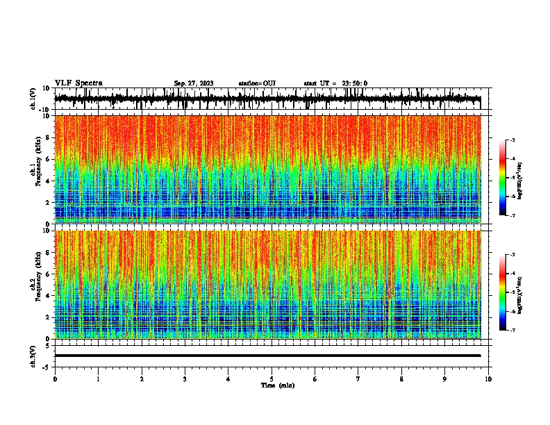
Task: Click time-axis tick label 5
Action: pyautogui.click(x=272, y=379)
